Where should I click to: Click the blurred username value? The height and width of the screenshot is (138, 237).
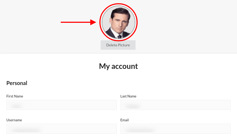click(26, 130)
